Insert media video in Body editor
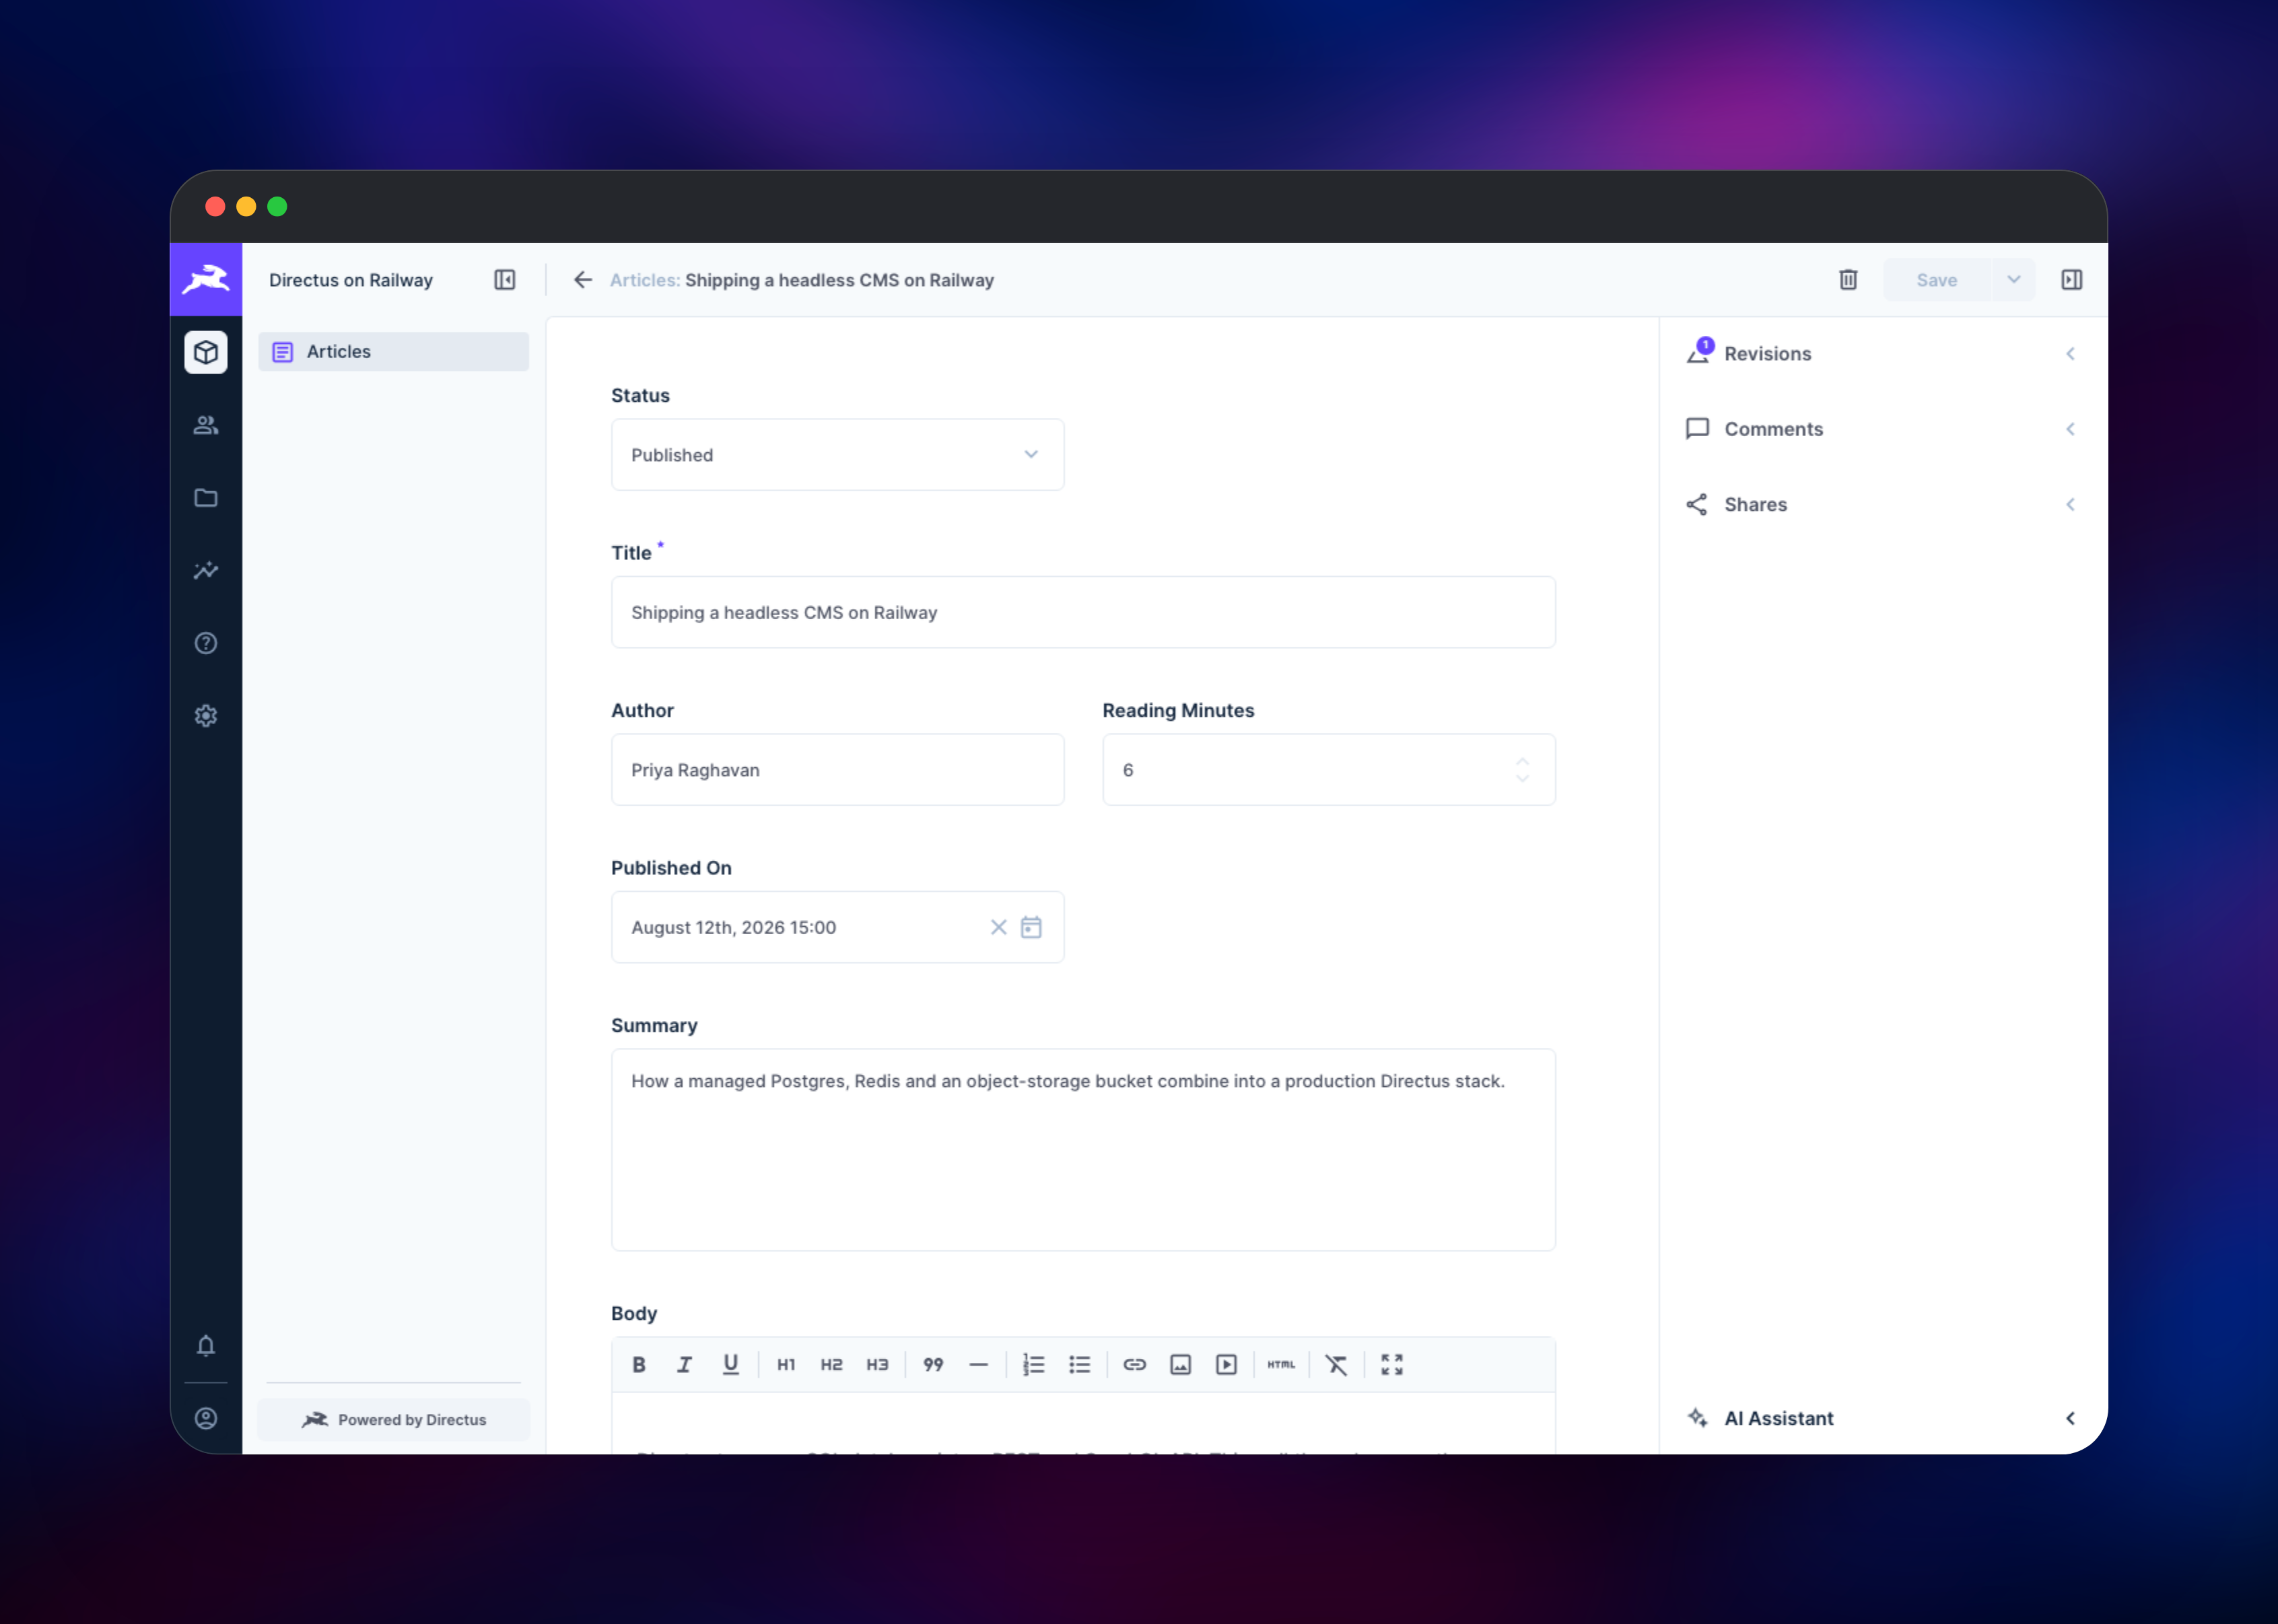 [x=1227, y=1365]
